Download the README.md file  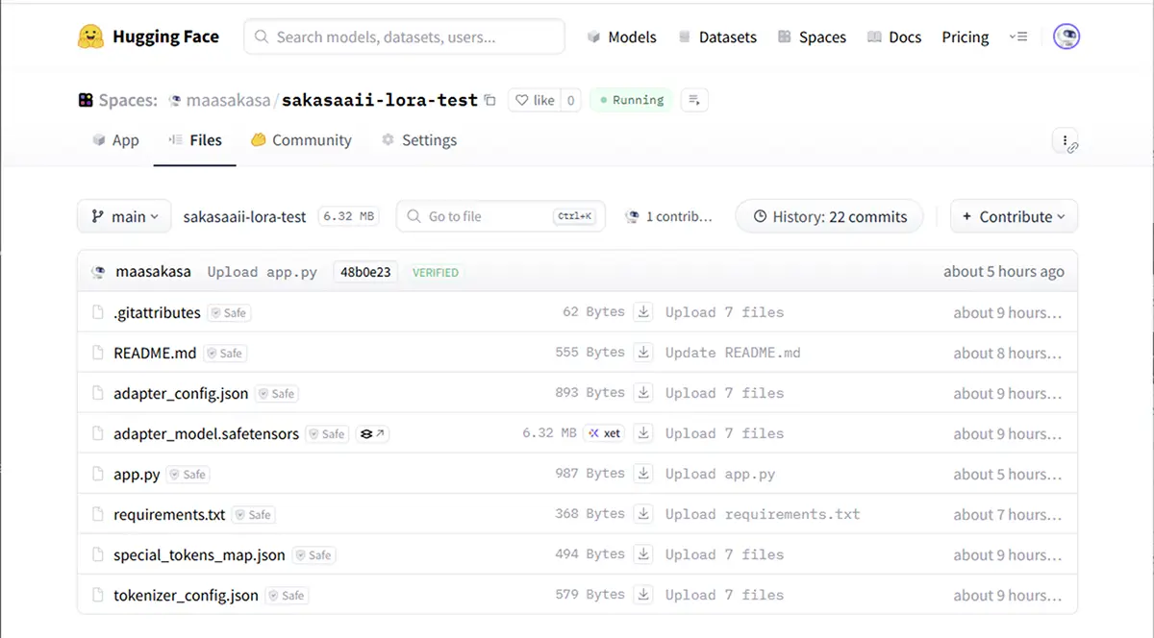(x=644, y=353)
